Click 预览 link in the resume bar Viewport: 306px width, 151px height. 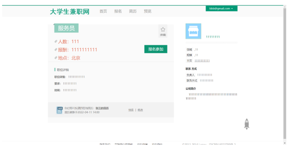click(131, 110)
